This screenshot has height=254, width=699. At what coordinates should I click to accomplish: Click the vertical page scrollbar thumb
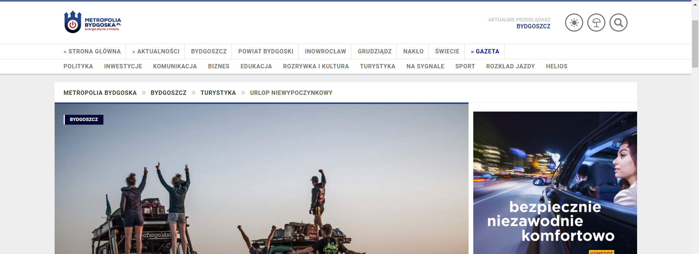click(x=695, y=44)
